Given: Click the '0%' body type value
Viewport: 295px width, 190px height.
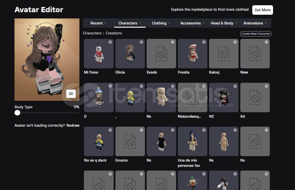Looking at the screenshot, I should [x=77, y=107].
